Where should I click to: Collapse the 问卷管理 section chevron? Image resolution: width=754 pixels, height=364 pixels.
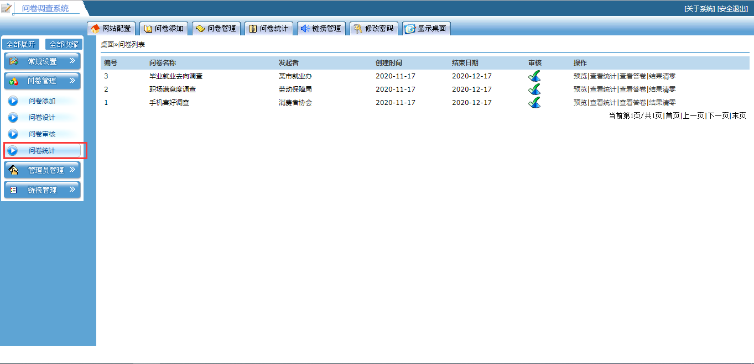(x=72, y=81)
